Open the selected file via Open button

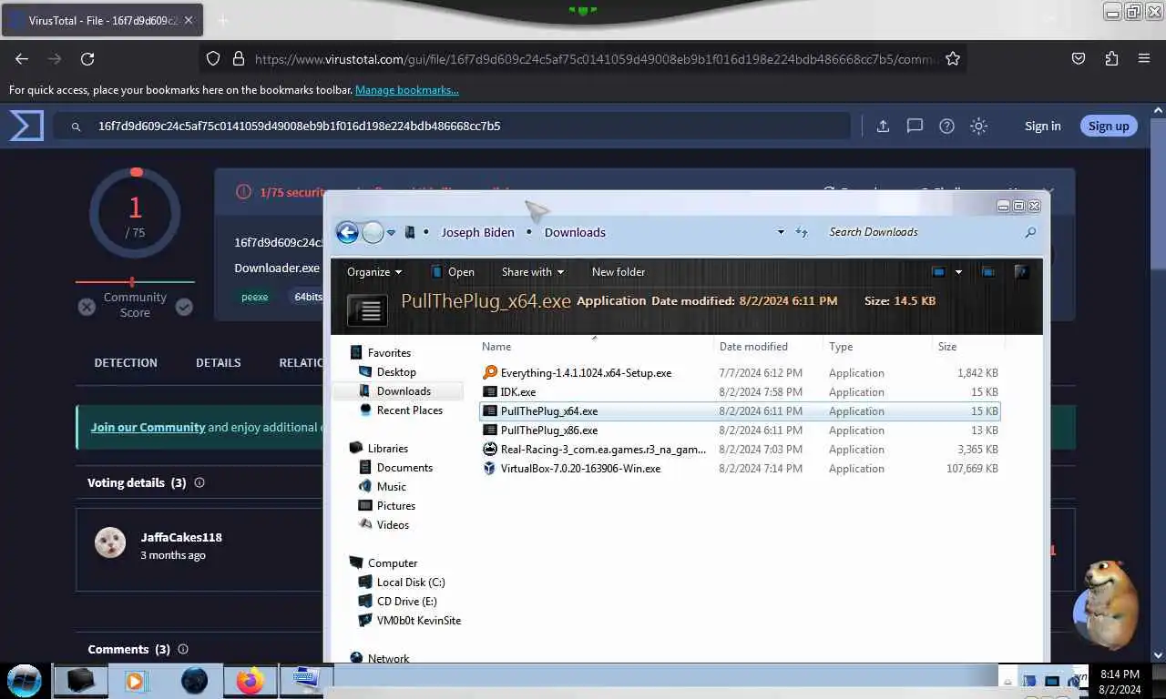[x=452, y=271]
